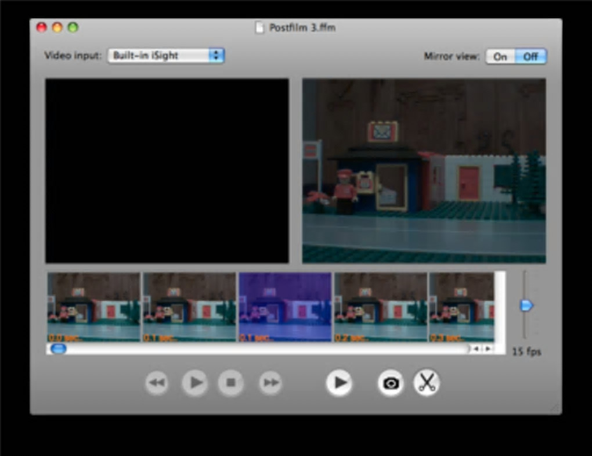Turn Mirror view Off

click(x=530, y=57)
